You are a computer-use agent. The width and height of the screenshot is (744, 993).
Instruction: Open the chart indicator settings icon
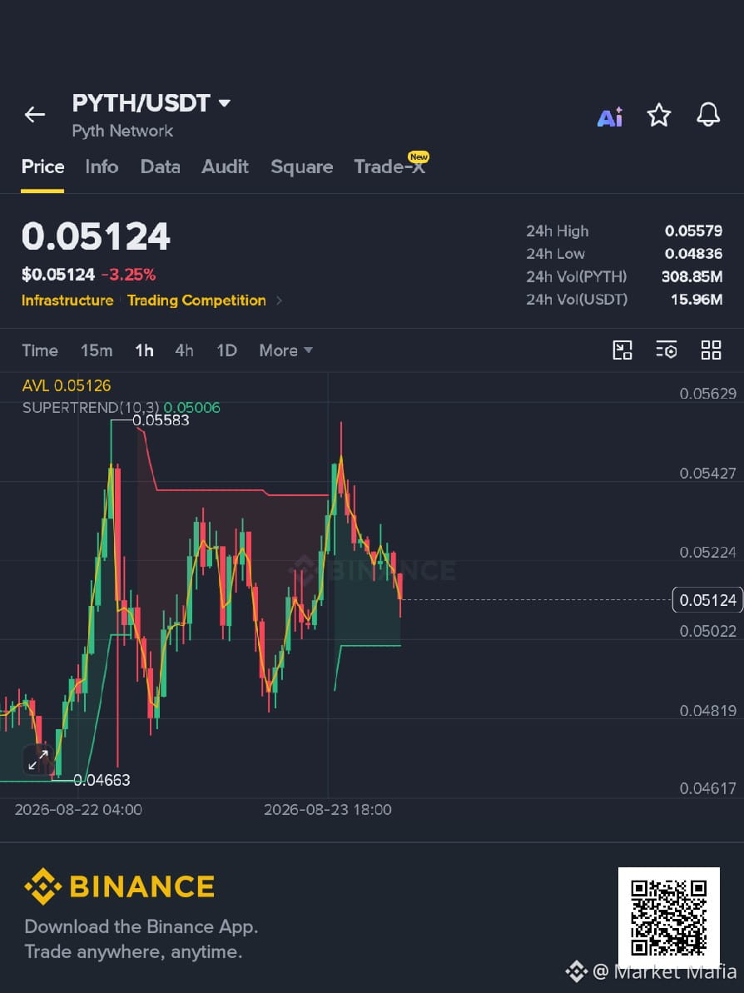666,350
